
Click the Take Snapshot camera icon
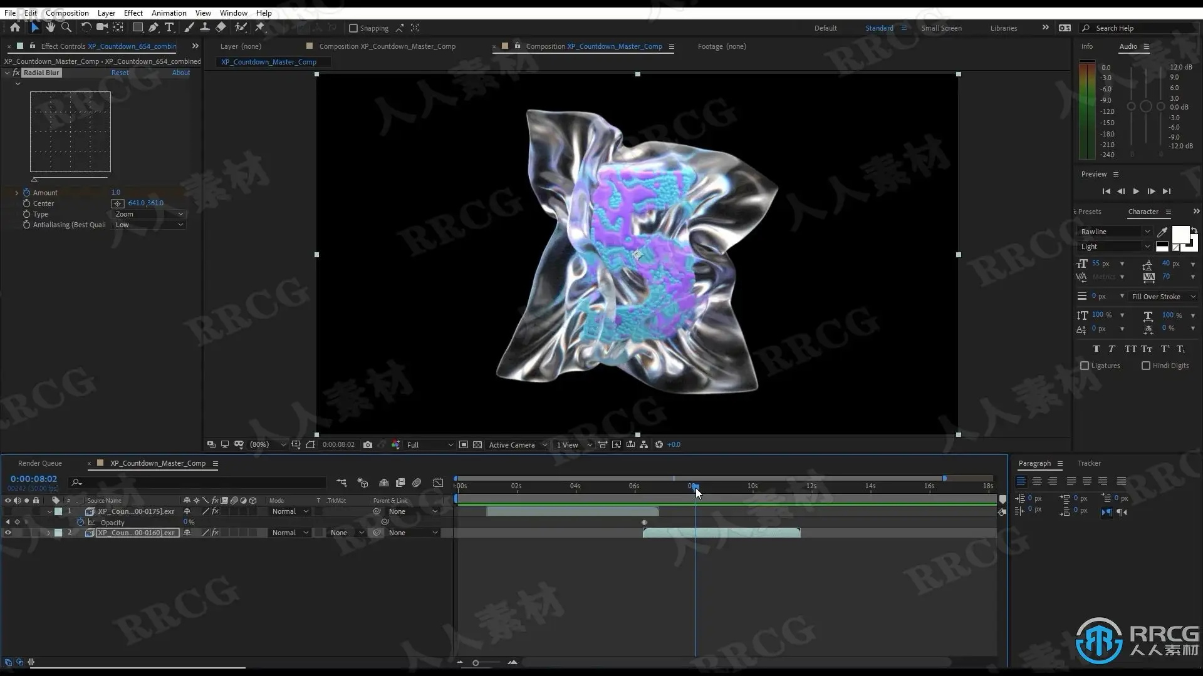(368, 445)
